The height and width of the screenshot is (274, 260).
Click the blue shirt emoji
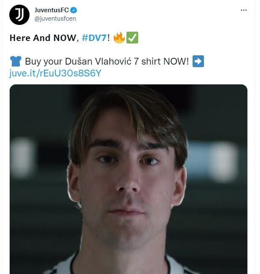click(x=16, y=61)
